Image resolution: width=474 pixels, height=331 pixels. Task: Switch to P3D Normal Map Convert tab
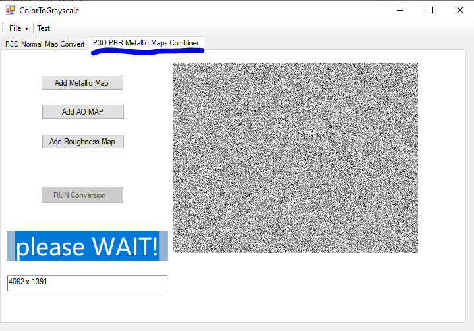click(44, 44)
